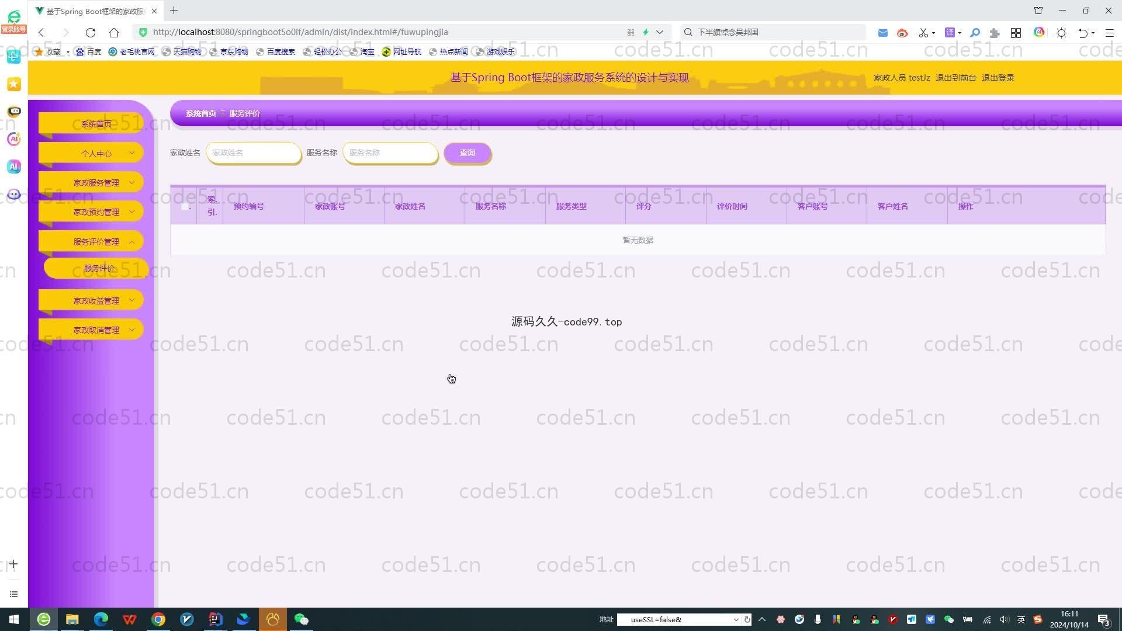The height and width of the screenshot is (631, 1122).
Task: Toggle the select-all checkbox in table header
Action: pyautogui.click(x=185, y=206)
